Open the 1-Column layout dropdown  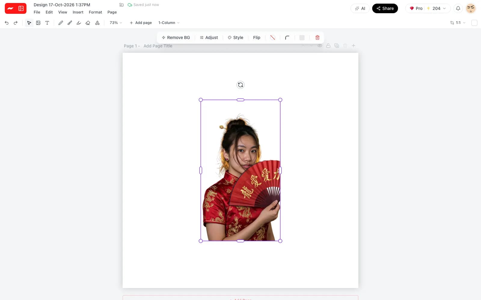tap(169, 23)
